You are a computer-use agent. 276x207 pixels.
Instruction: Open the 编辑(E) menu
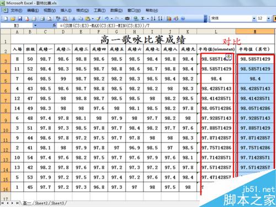point(33,10)
